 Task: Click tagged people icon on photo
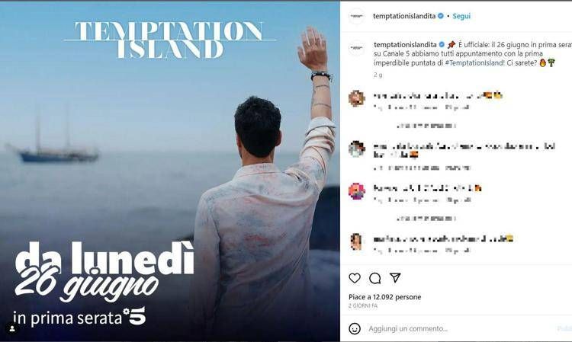[x=12, y=329]
